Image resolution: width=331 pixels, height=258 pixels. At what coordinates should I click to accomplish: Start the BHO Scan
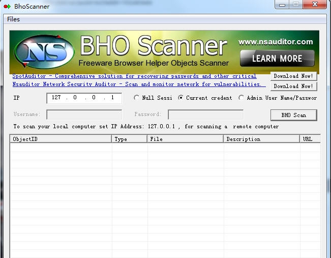pyautogui.click(x=294, y=115)
